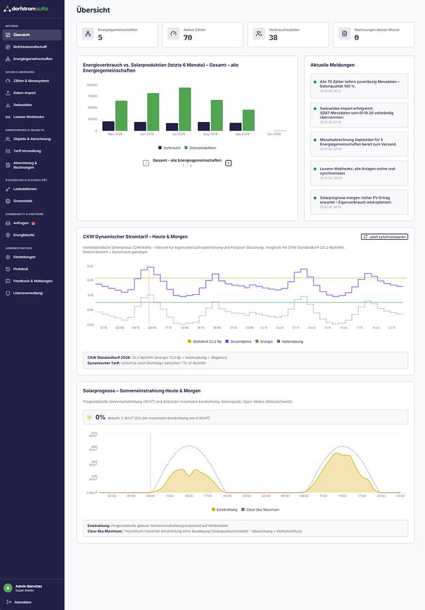The image size is (425, 610).
Task: Open the Monatsabrechnung September message
Action: pyautogui.click(x=359, y=144)
